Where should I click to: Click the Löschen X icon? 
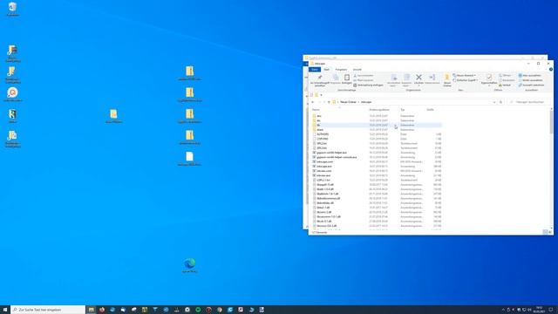click(x=418, y=78)
